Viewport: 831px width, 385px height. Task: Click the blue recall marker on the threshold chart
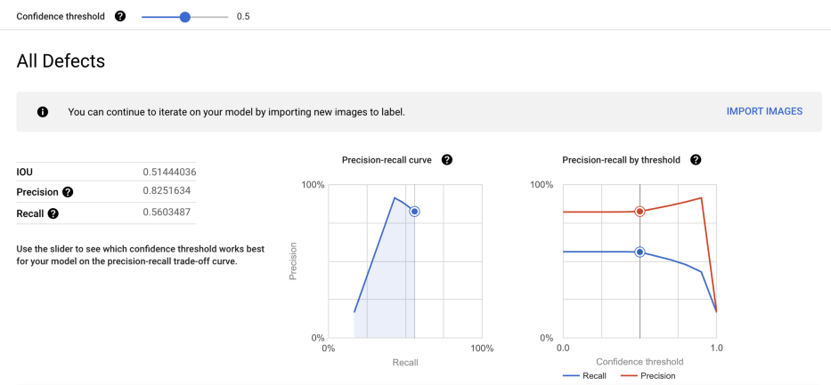pos(640,253)
